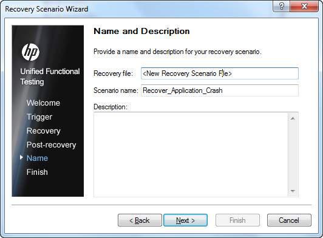Click the disabled Finish button

[x=237, y=220]
